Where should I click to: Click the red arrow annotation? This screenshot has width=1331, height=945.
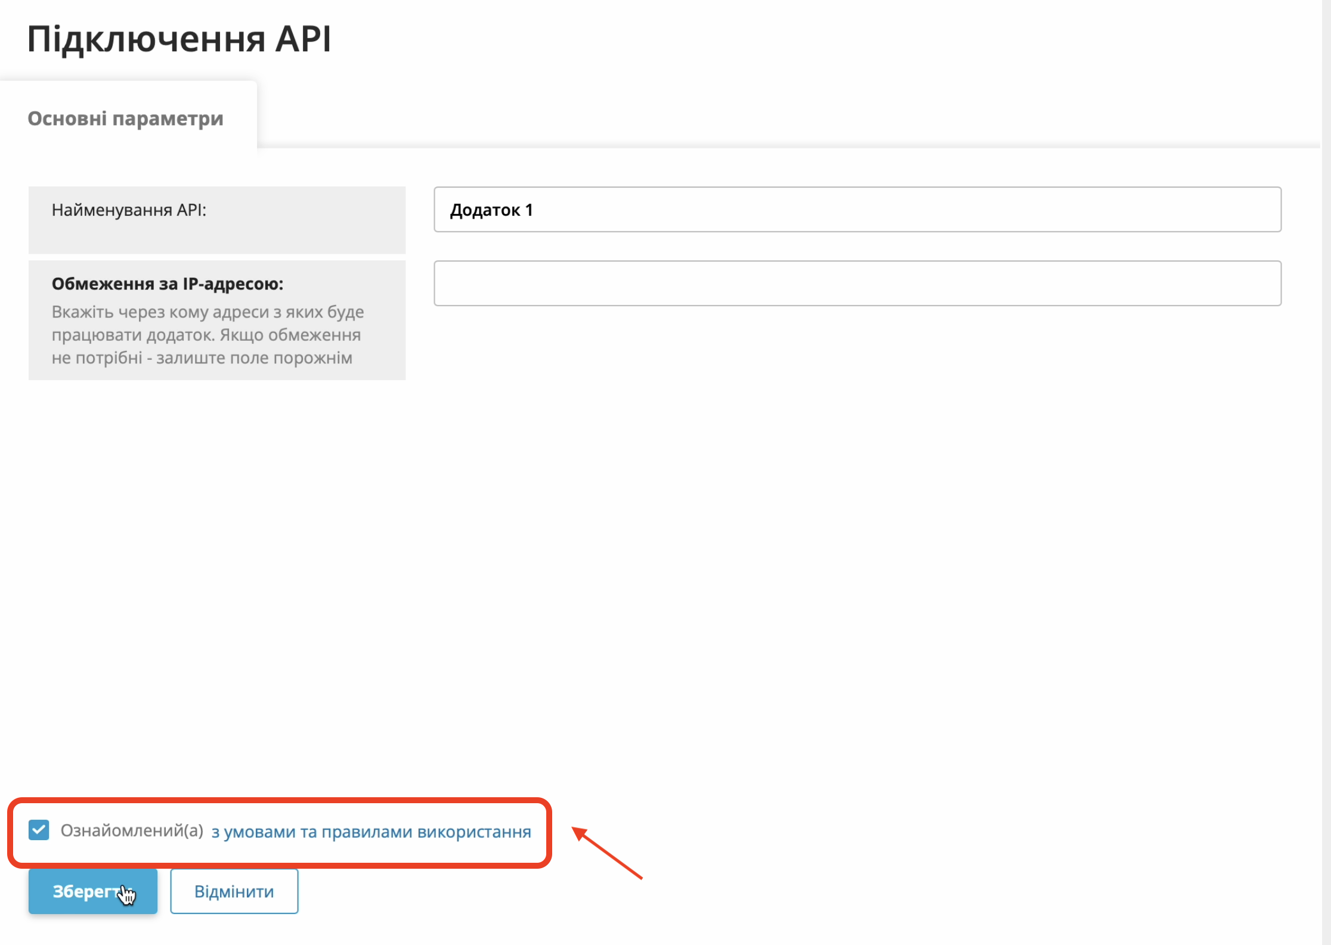(607, 853)
